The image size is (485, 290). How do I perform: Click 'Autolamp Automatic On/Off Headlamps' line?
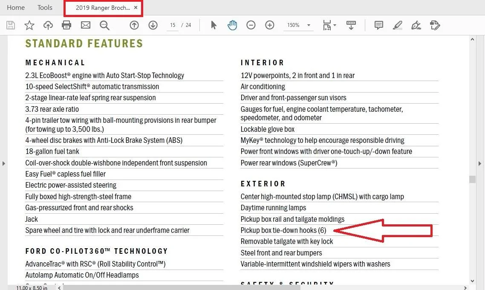[82, 275]
